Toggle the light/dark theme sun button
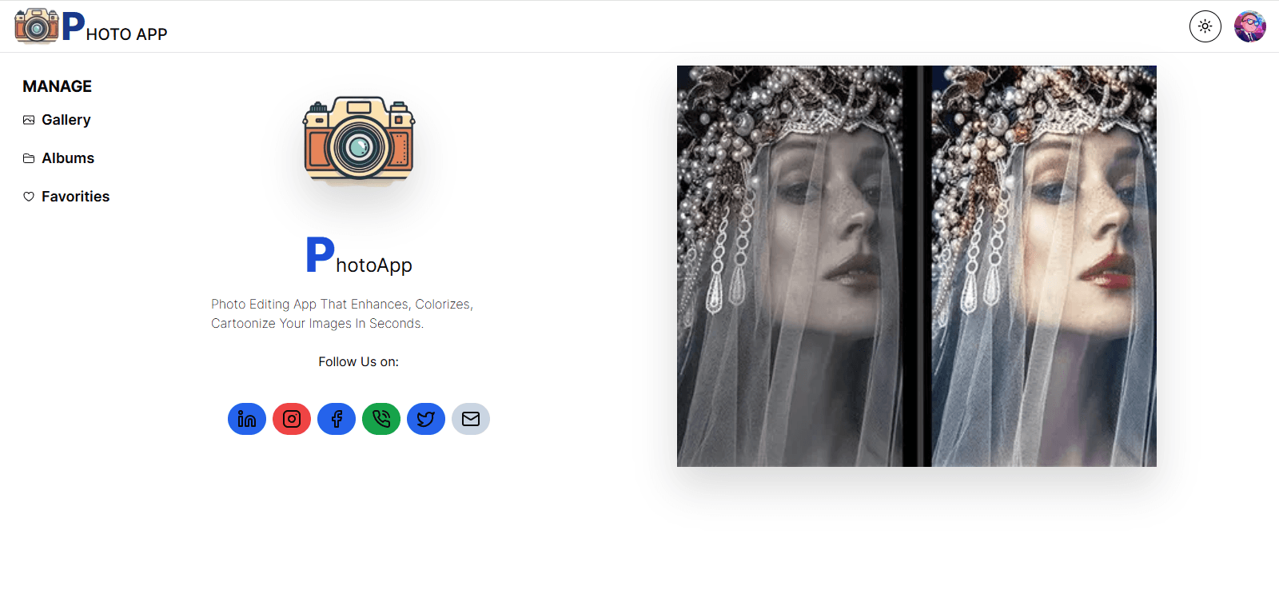 (1205, 26)
